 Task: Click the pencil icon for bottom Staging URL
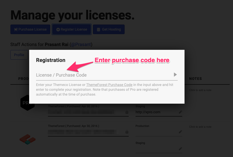180,149
